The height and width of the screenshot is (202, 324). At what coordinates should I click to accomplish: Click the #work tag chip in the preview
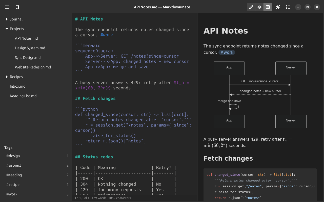coord(227,53)
